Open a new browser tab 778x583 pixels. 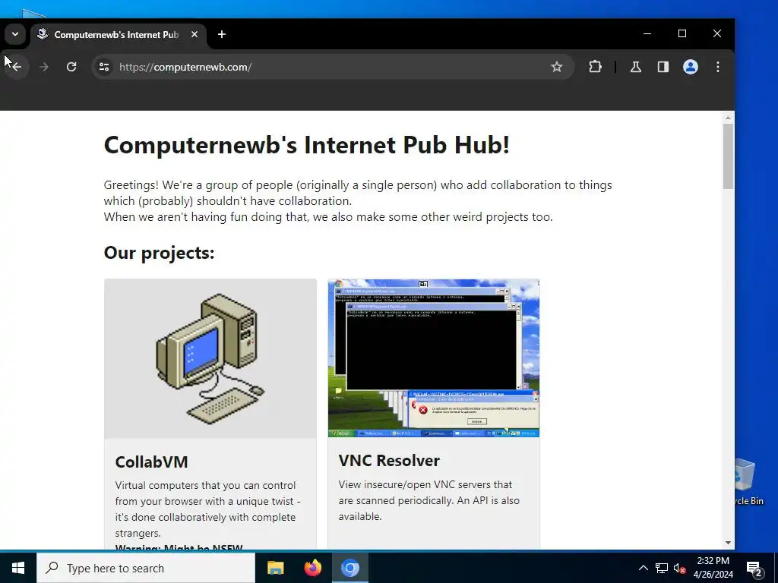(x=222, y=34)
